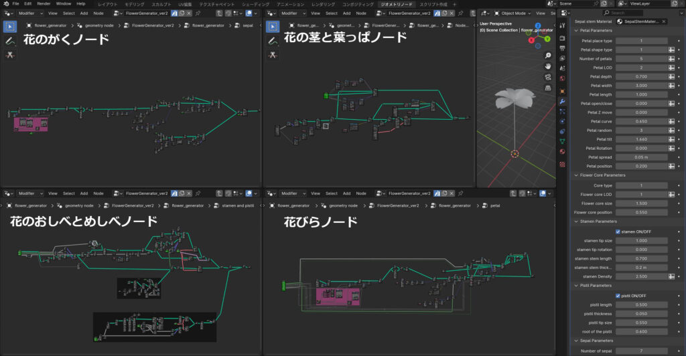Toggle pistil ON/OFF checkbox
Image resolution: width=686 pixels, height=356 pixels.
coord(618,296)
